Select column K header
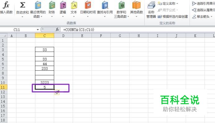The height and width of the screenshot is (123, 215). (x=195, y=36)
